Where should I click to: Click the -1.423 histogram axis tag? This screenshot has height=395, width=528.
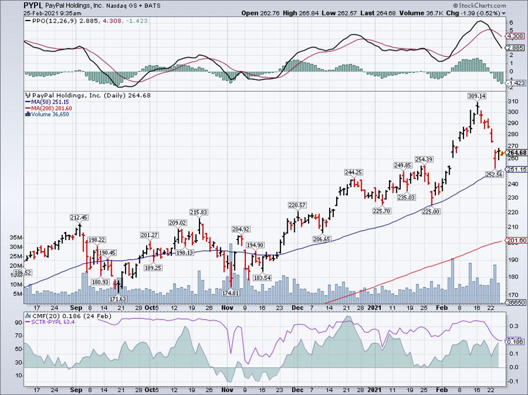[516, 83]
